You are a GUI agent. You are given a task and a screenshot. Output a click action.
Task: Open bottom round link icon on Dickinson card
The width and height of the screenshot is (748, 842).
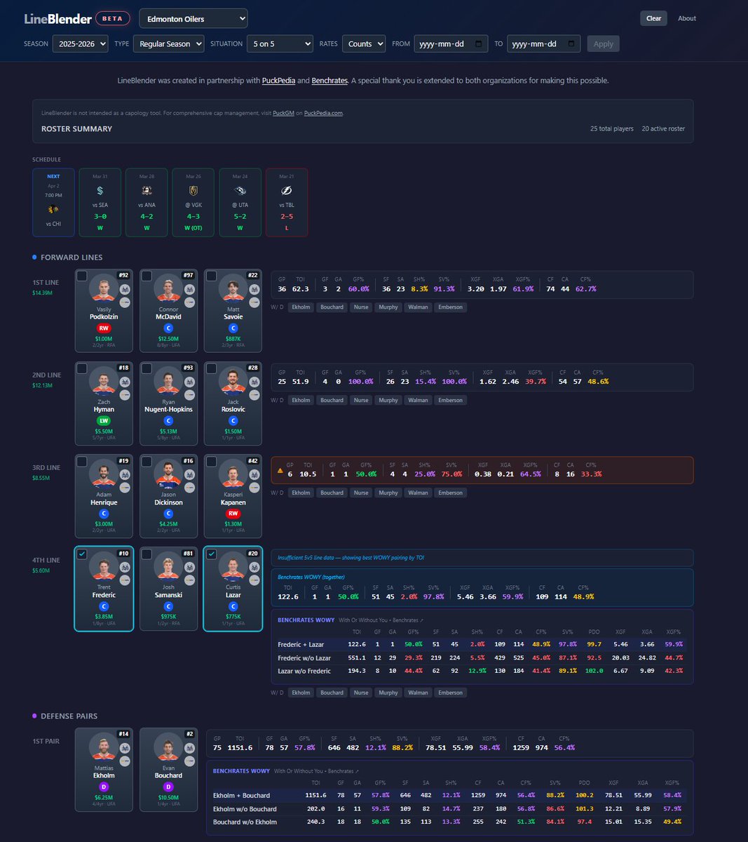[189, 488]
